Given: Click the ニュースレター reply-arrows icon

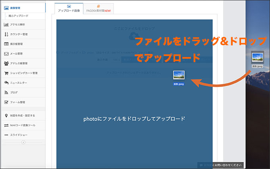Looking at the screenshot, I should pos(6,83).
